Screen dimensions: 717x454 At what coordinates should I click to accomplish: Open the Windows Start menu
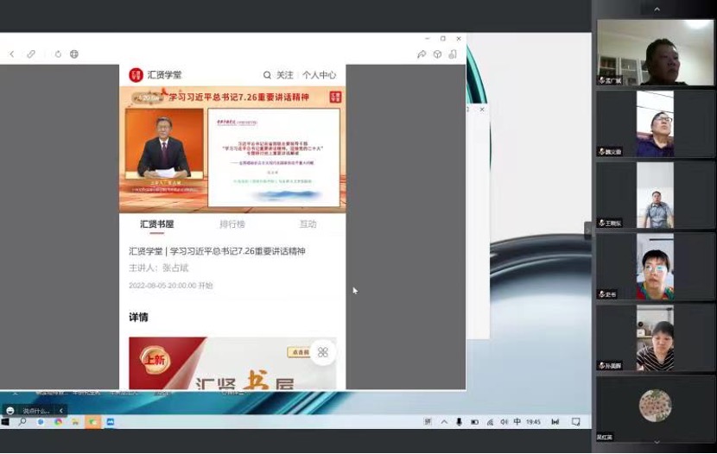tap(5, 422)
